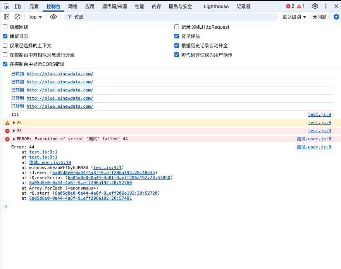Enable the 隐藏网络 checkbox
Screen dimensions: 341x269
click(x=5, y=27)
